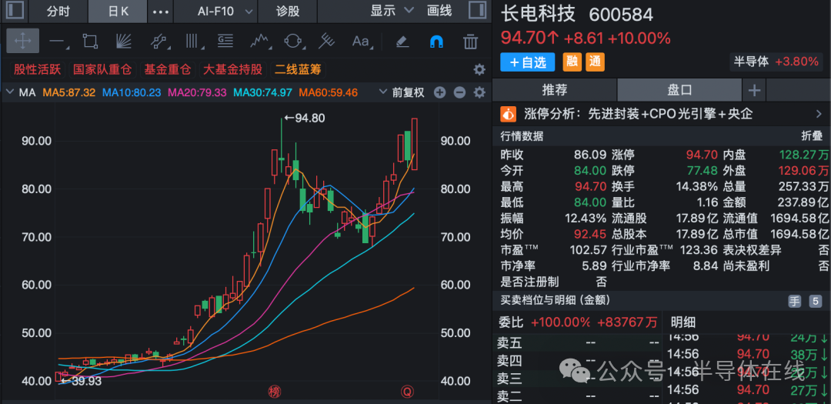Click the 股性活跃 tag
This screenshot has width=831, height=404.
pos(37,69)
